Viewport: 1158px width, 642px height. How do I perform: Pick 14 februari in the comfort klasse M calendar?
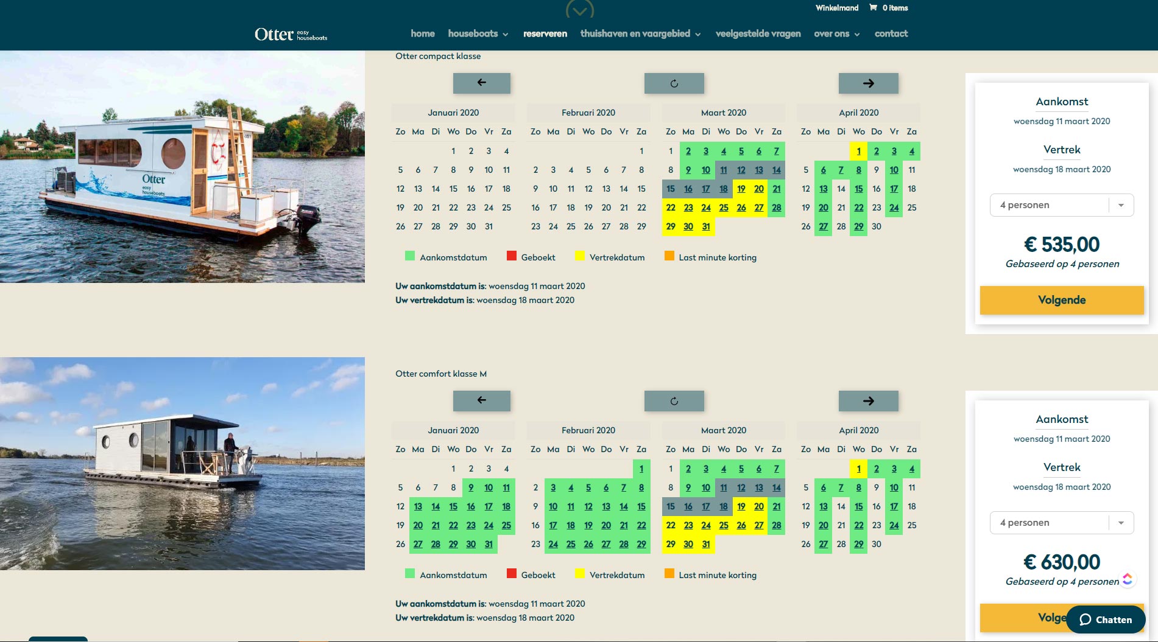coord(623,506)
